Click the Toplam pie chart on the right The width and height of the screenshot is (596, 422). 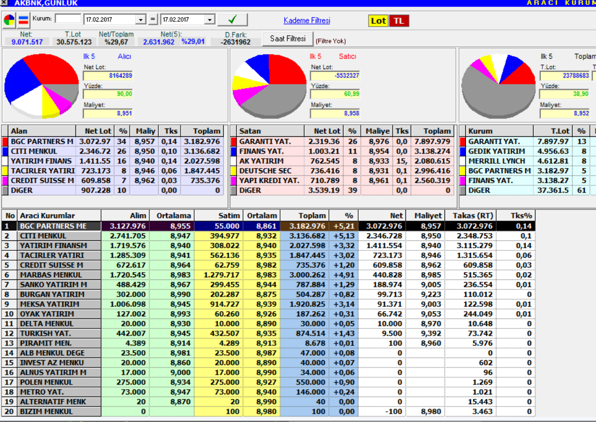tap(498, 86)
